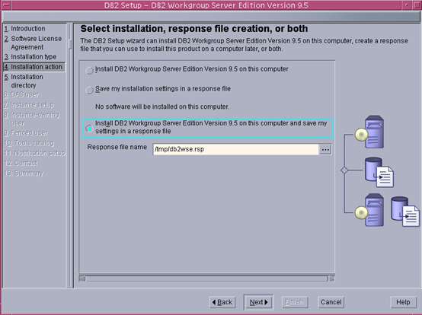The height and width of the screenshot is (315, 422).
Task: Select the Installation action step
Action: (x=34, y=67)
